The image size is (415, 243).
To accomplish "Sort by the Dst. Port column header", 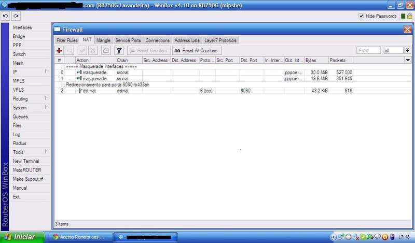I will pos(252,60).
